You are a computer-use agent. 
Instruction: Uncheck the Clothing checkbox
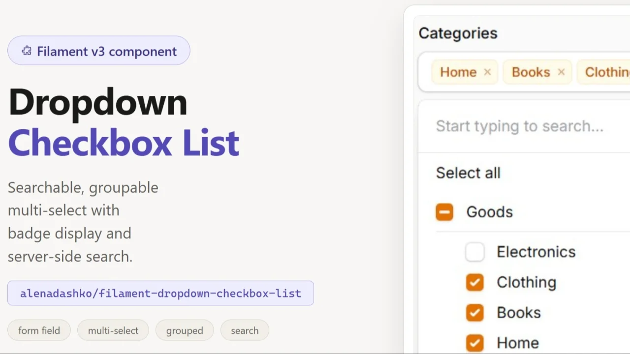[475, 282]
